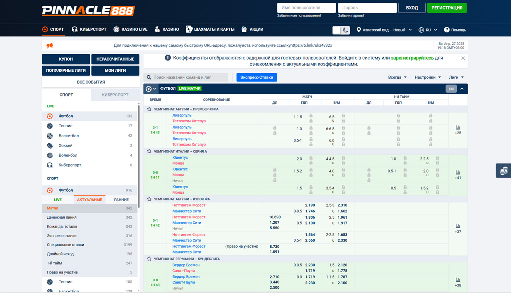The image size is (511, 293).
Task: Open the Казино Live menu
Action: 130,29
